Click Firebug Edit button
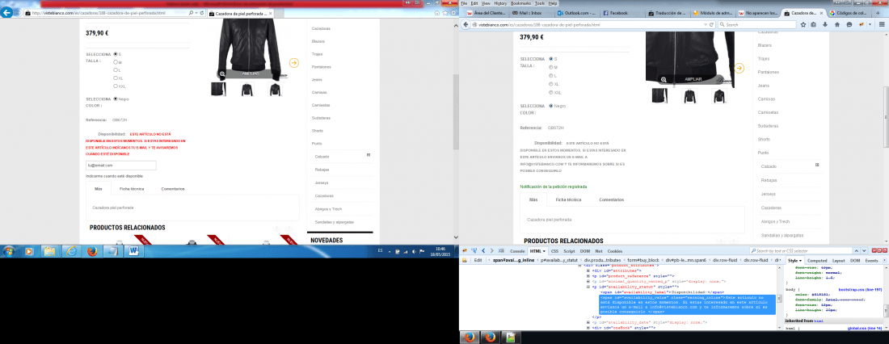The image size is (889, 344). [478, 261]
